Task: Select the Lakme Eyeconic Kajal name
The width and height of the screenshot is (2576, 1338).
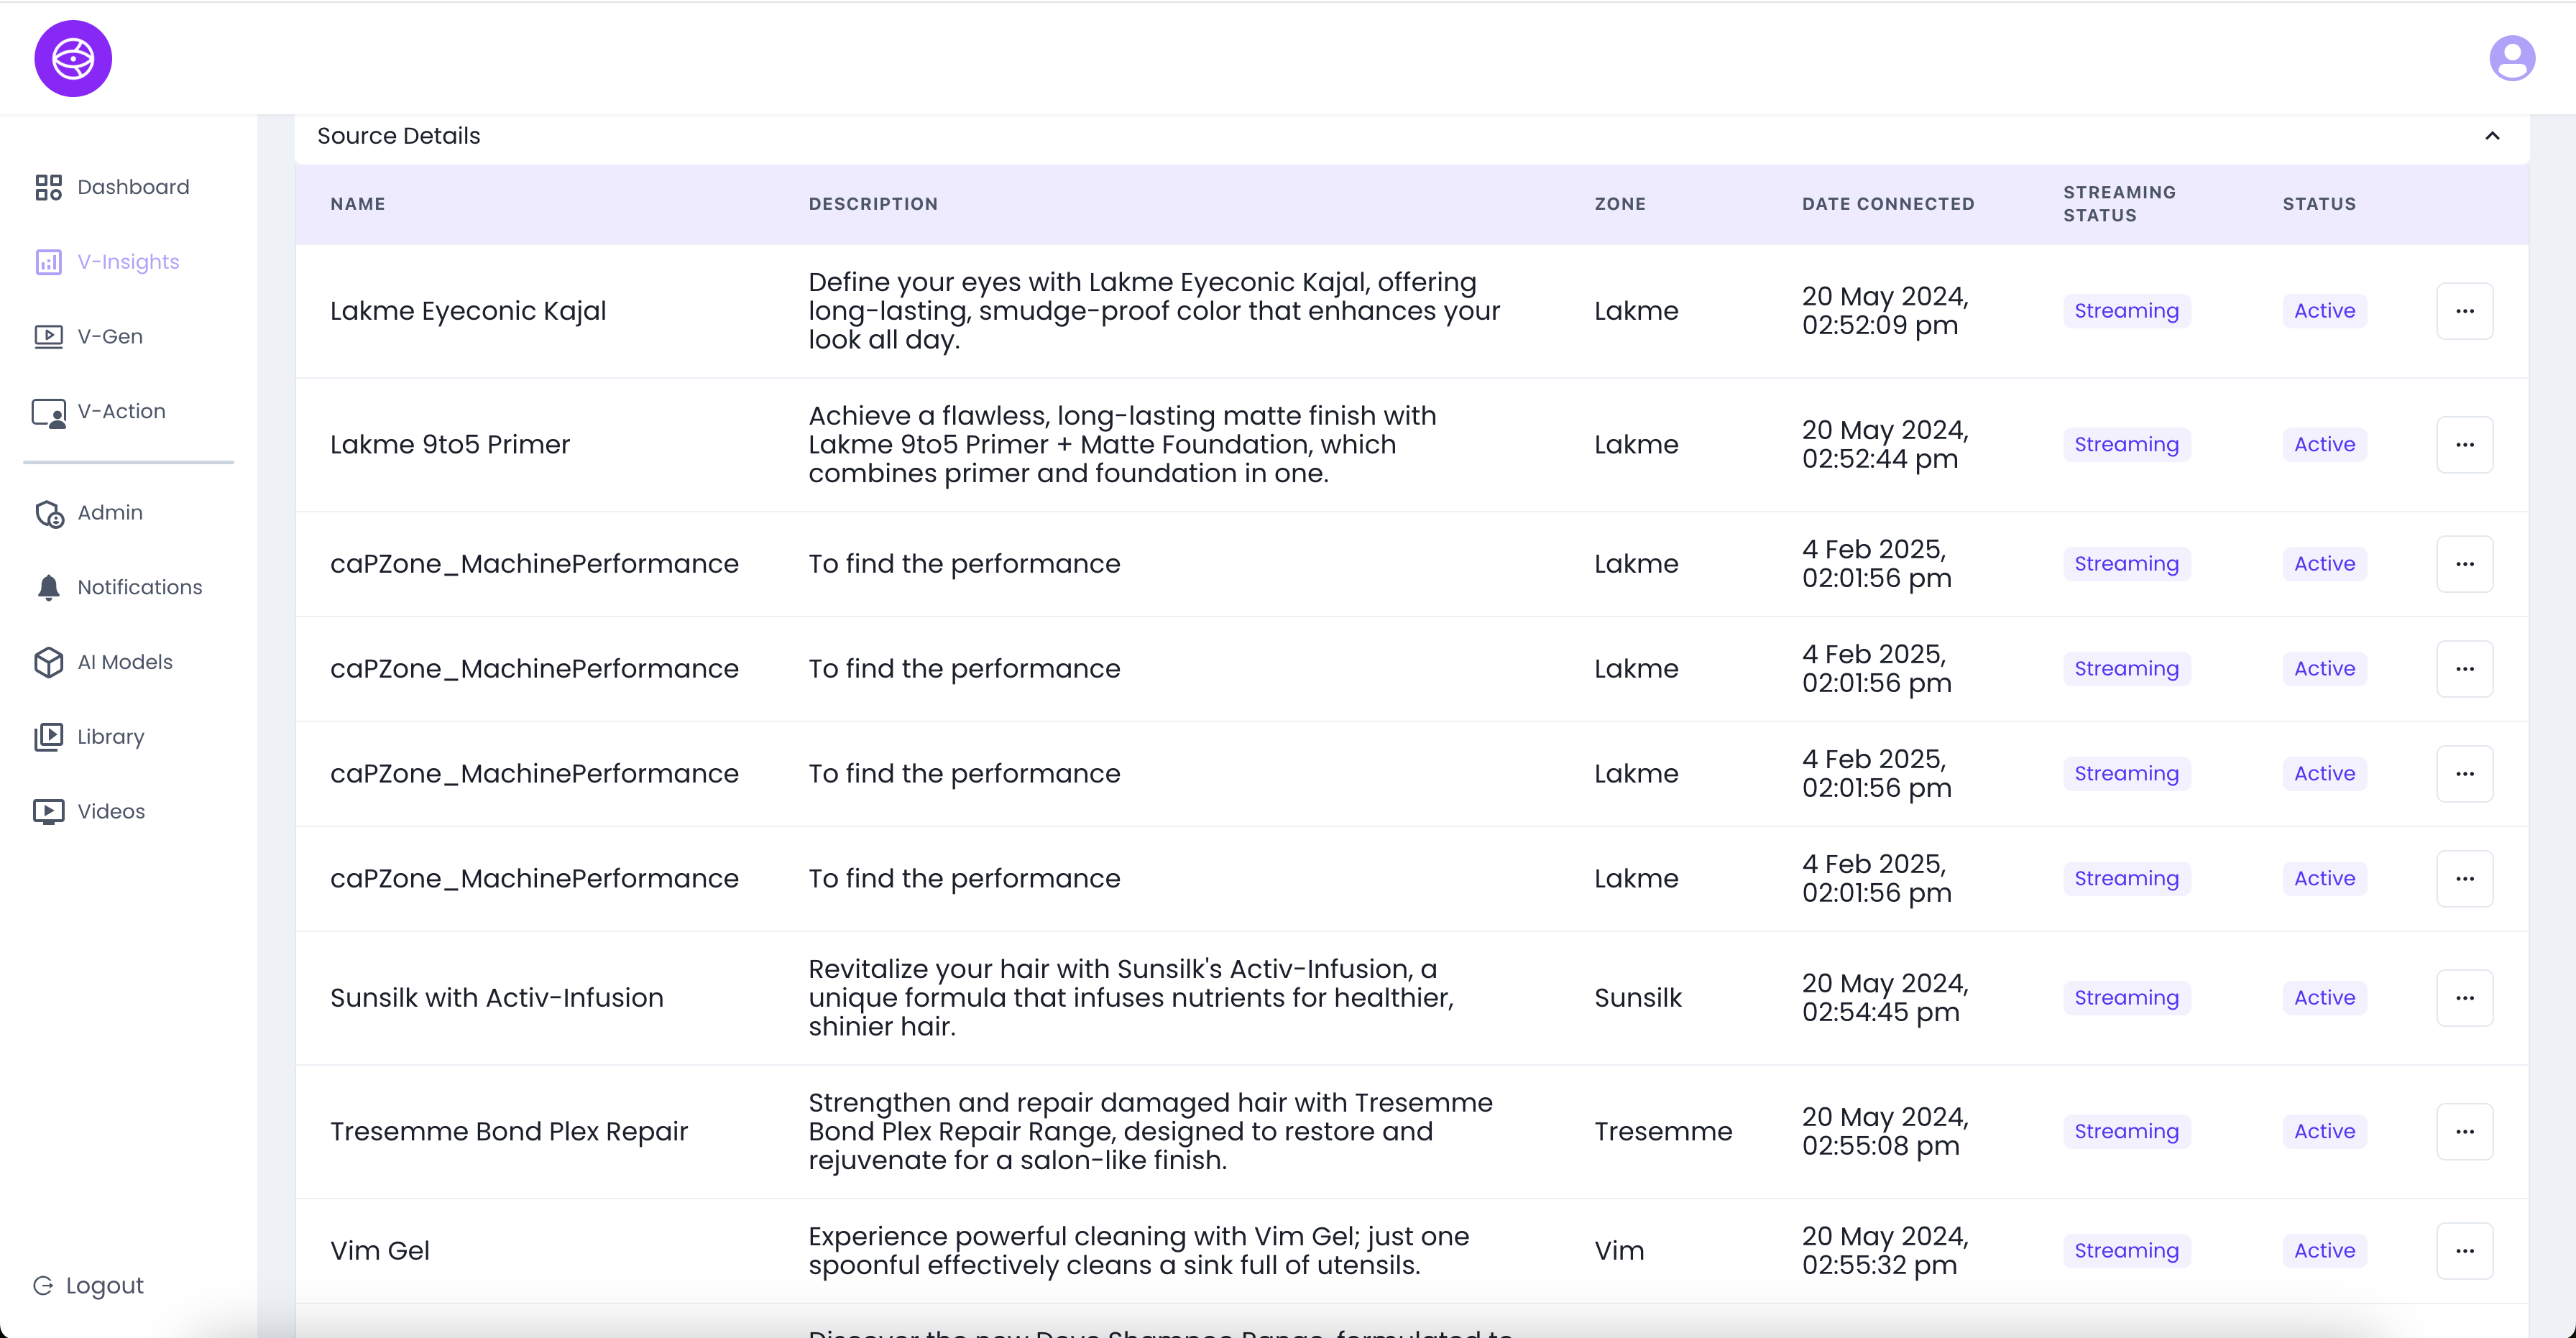Action: tap(468, 311)
